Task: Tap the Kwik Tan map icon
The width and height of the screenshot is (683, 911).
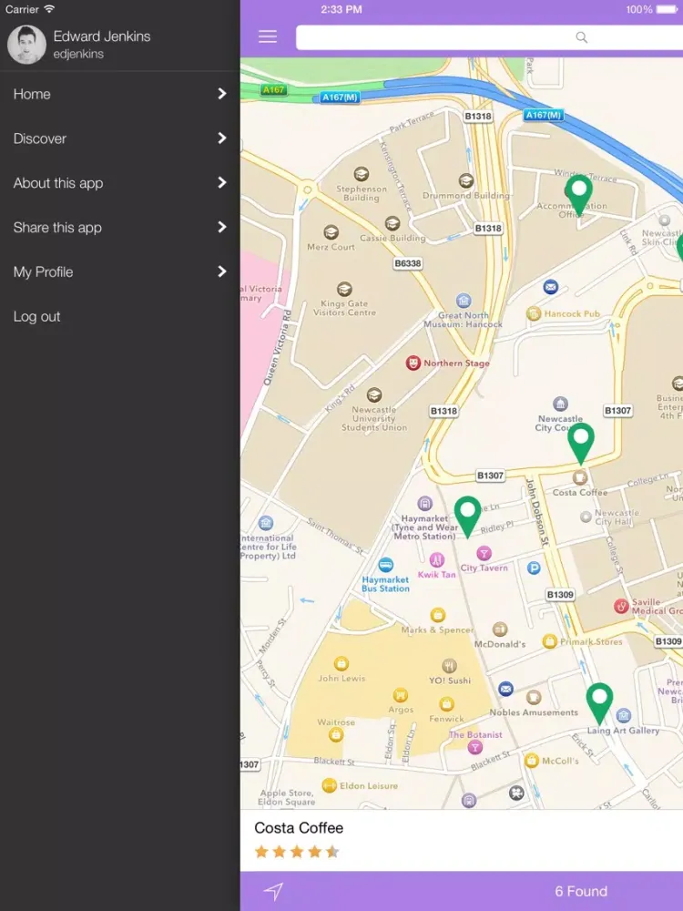Action: pos(437,560)
